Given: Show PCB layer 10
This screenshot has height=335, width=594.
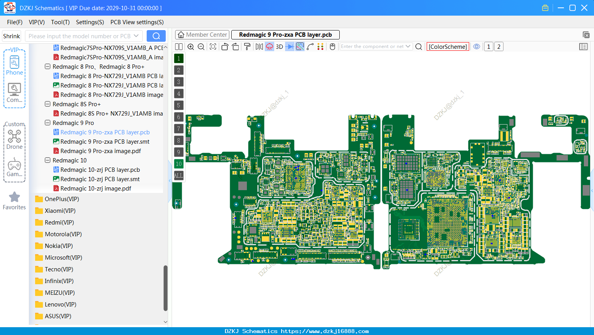Looking at the screenshot, I should (179, 164).
